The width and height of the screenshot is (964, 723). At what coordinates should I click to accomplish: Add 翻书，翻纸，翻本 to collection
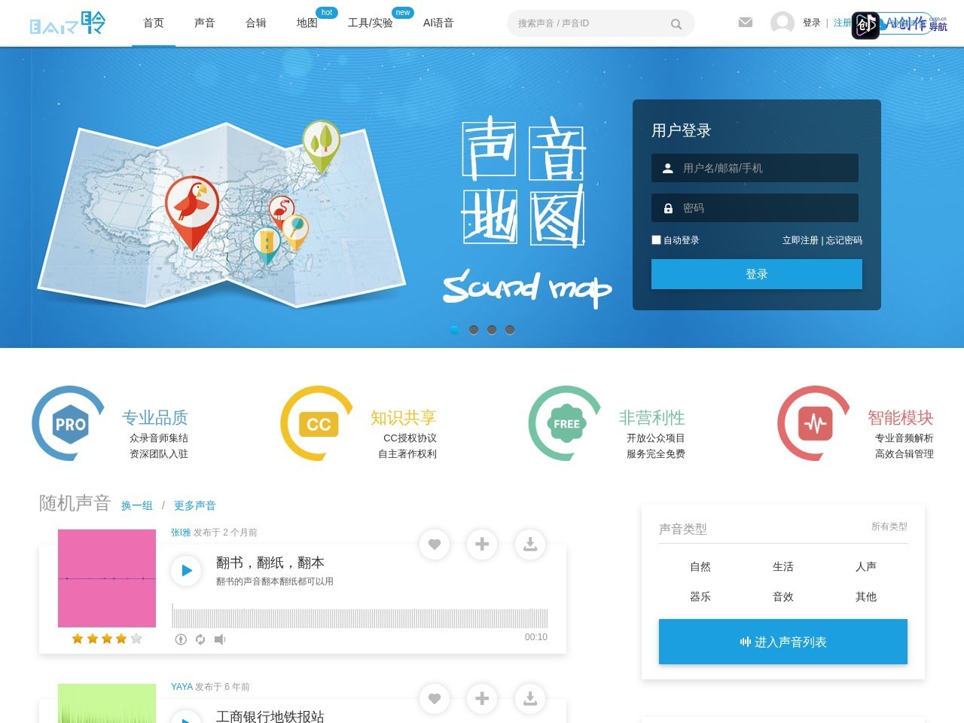[482, 544]
